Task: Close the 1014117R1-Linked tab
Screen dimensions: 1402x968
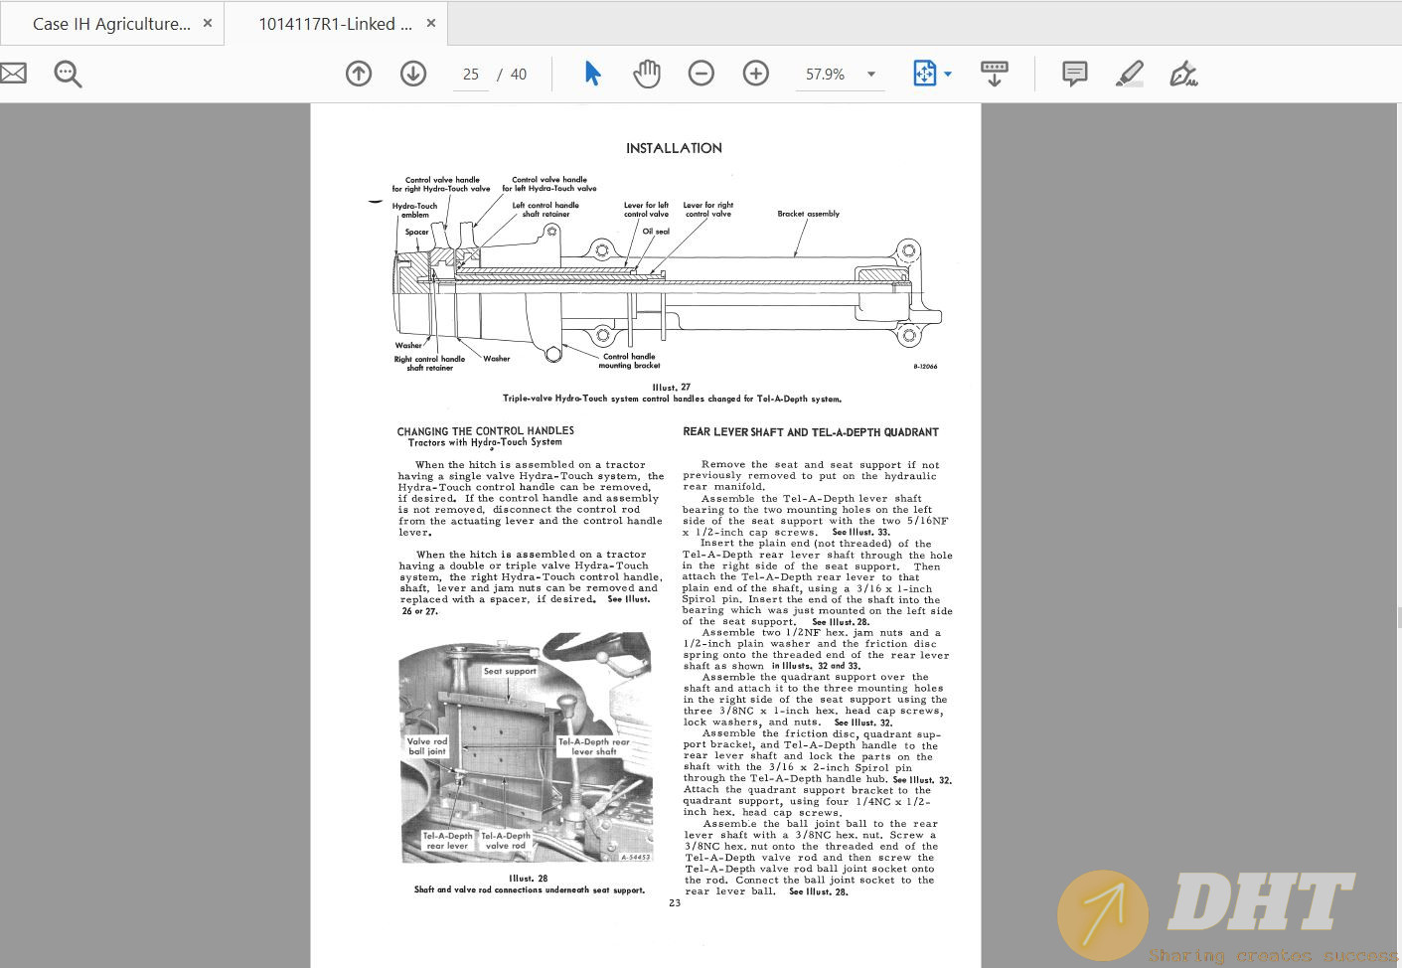Action: point(430,23)
